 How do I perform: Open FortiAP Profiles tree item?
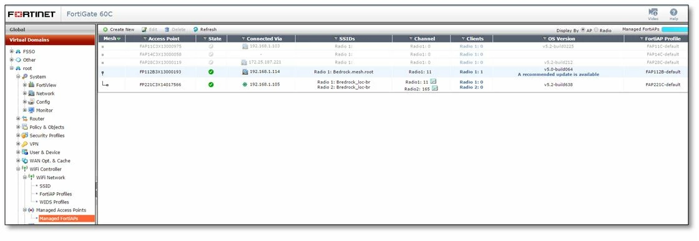click(56, 194)
